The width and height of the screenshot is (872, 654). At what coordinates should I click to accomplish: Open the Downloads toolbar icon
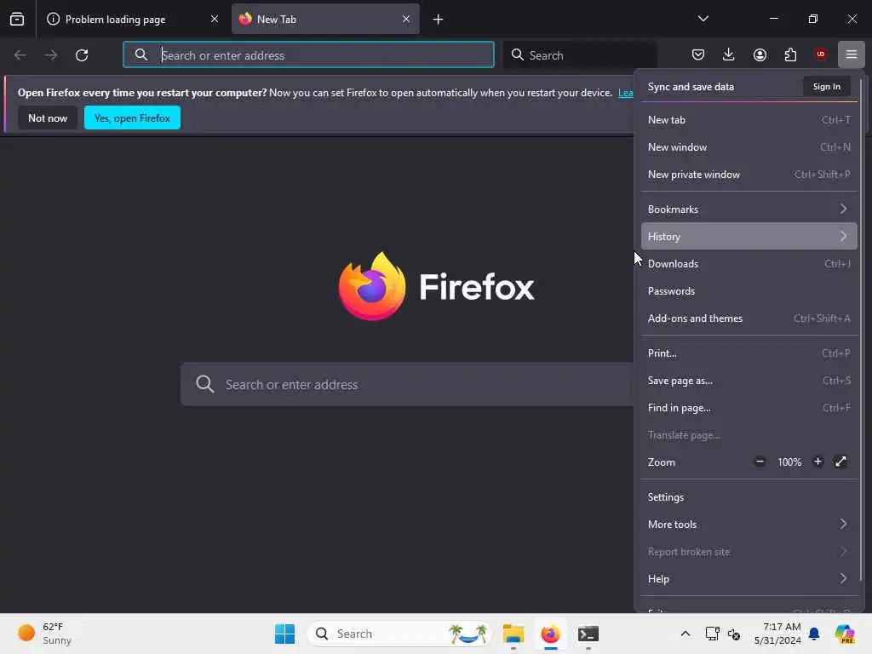[x=729, y=54]
